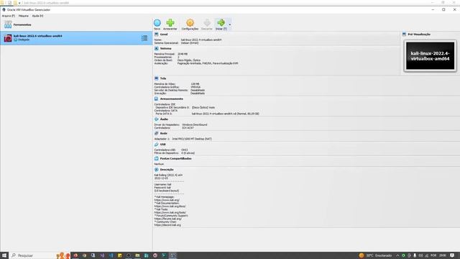Click the Armazenamento disk icon
This screenshot has height=259, width=460.
pos(157,99)
